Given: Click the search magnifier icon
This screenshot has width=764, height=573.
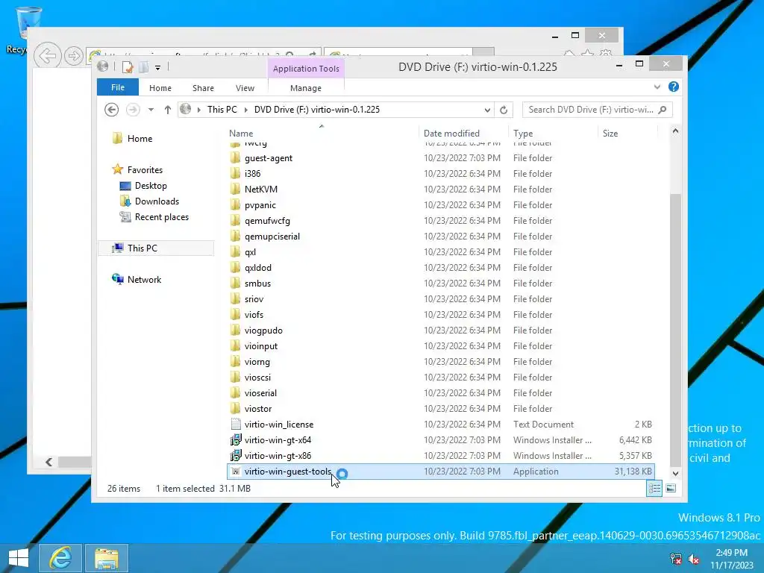Looking at the screenshot, I should [x=663, y=110].
